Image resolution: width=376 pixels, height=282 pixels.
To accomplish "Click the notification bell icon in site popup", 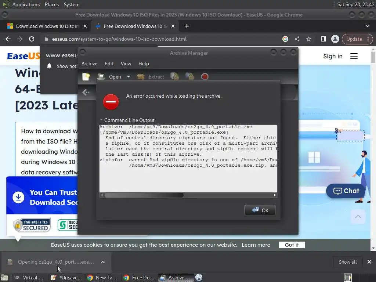I will pyautogui.click(x=49, y=66).
